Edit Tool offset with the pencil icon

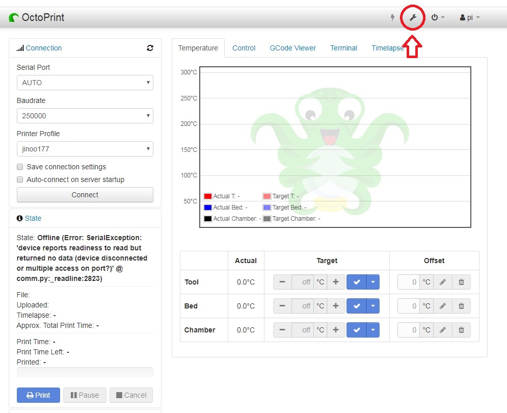(443, 282)
